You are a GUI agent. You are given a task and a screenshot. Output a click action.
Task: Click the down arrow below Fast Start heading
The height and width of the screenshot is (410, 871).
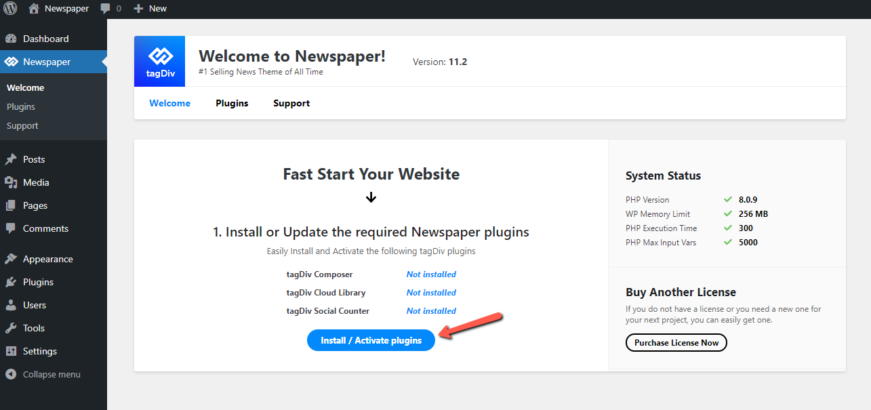[x=371, y=197]
